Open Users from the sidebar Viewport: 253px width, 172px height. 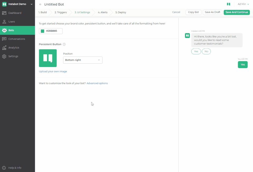click(17, 22)
